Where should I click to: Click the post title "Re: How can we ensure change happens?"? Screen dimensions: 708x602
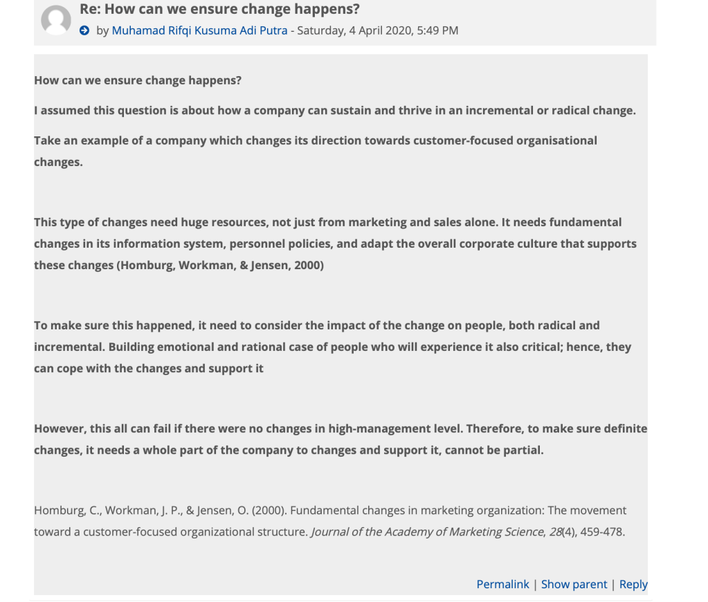point(219,10)
